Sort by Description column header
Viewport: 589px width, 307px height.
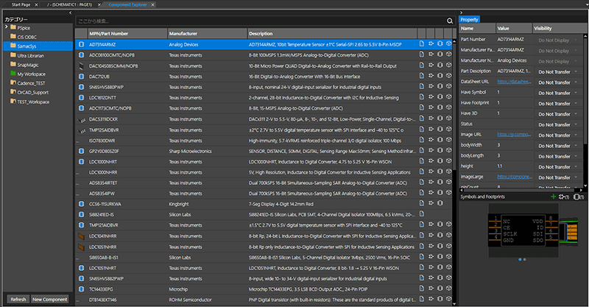[332, 33]
